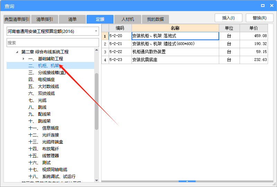Select 十四、布放尾纤 tree item
The width and height of the screenshot is (277, 187).
(44, 149)
